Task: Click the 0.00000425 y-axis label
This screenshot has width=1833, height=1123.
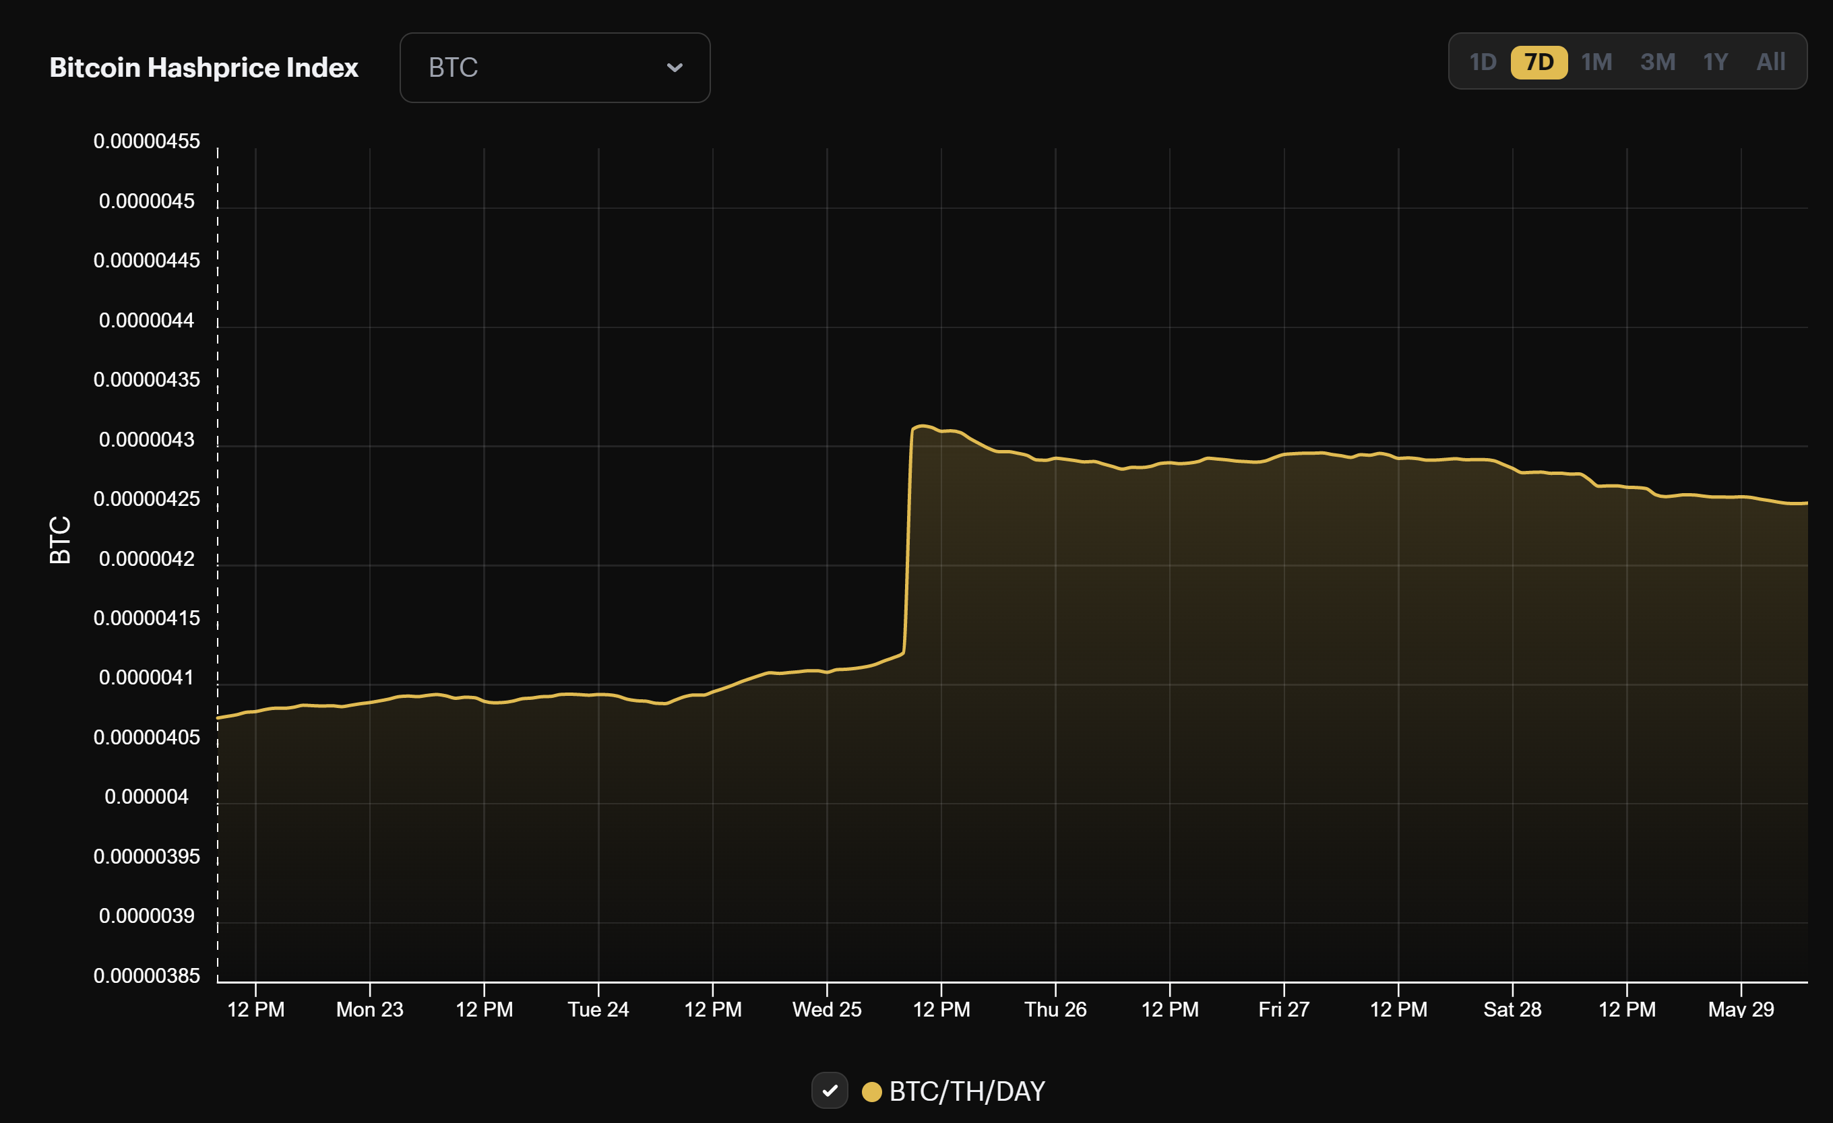Action: 146,499
